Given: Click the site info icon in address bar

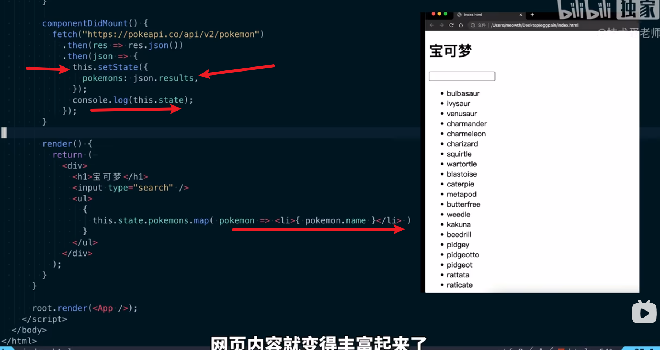Looking at the screenshot, I should (473, 25).
